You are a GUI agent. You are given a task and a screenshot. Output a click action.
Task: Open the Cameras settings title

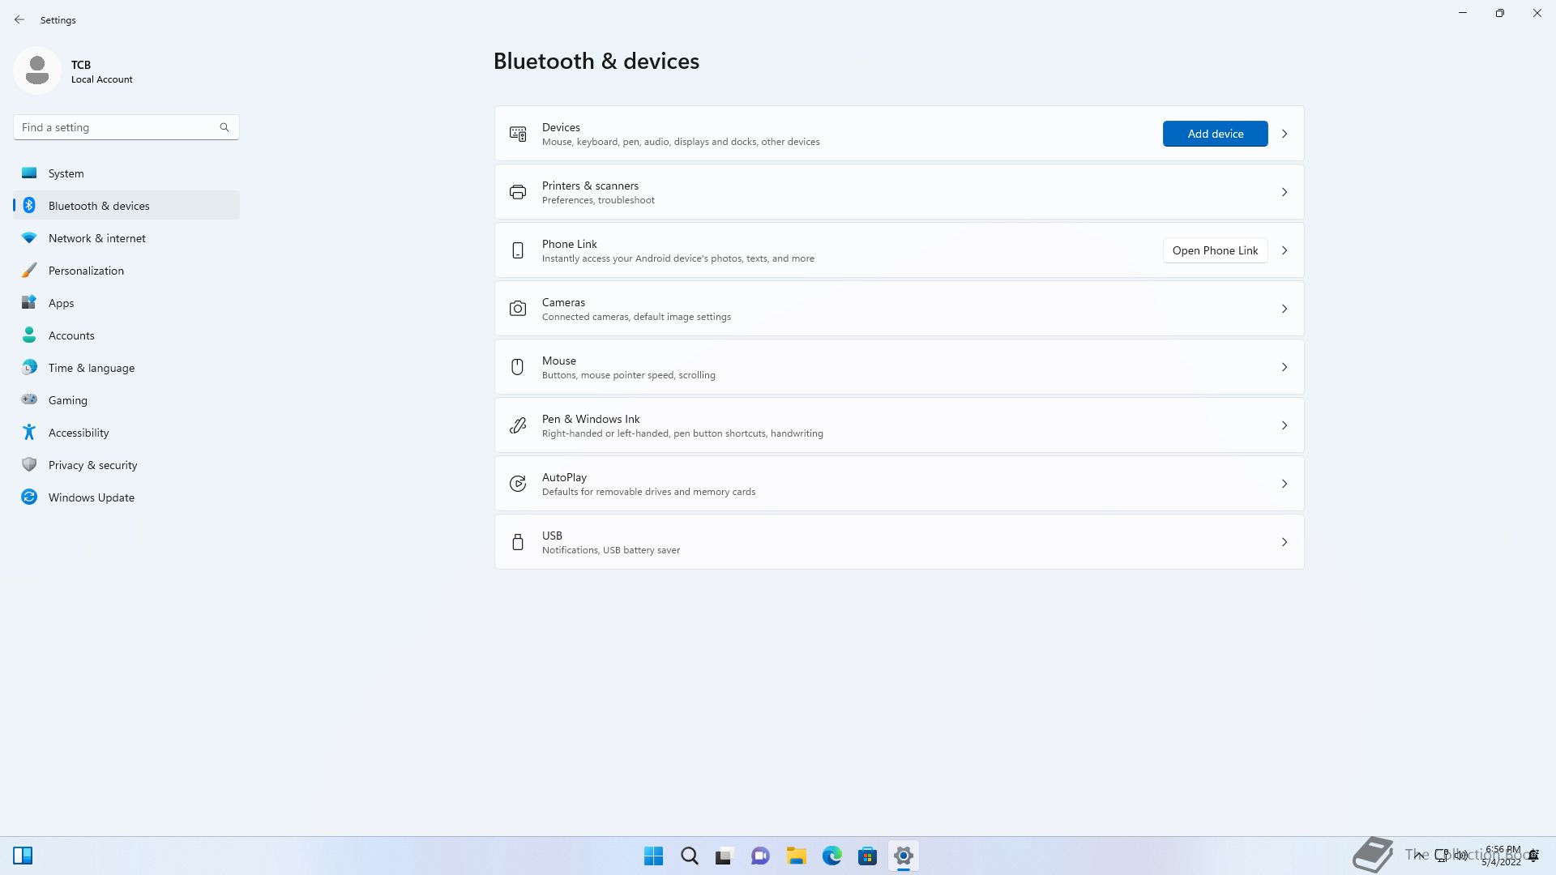tap(563, 302)
